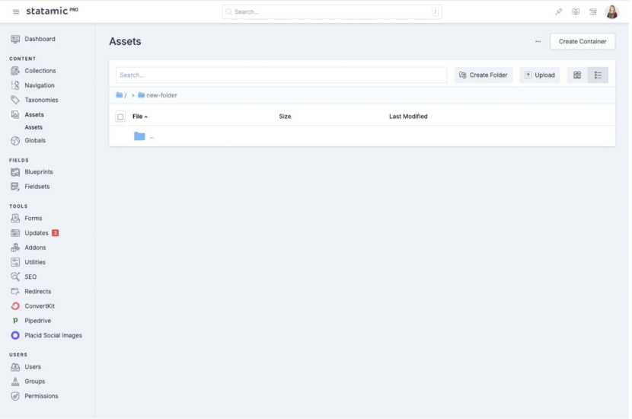
Task: Open Placid Social Images
Action: tap(53, 335)
